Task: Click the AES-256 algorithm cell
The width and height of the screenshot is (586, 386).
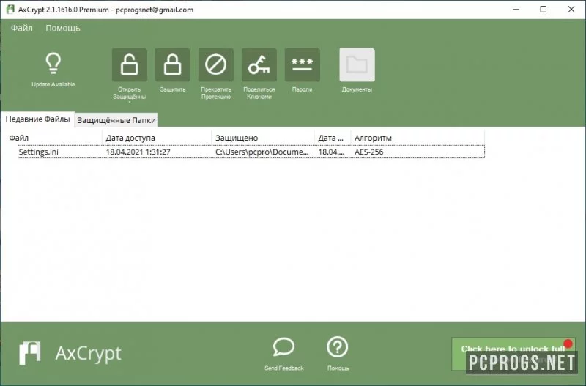Action: pos(369,152)
